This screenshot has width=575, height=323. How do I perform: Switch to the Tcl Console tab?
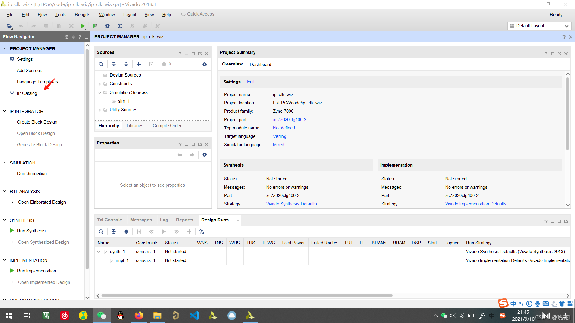pyautogui.click(x=110, y=220)
